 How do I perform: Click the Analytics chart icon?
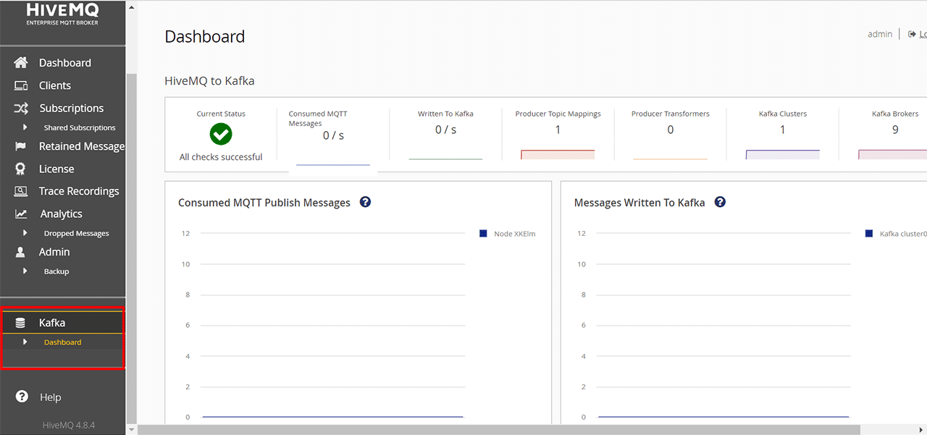coord(22,214)
